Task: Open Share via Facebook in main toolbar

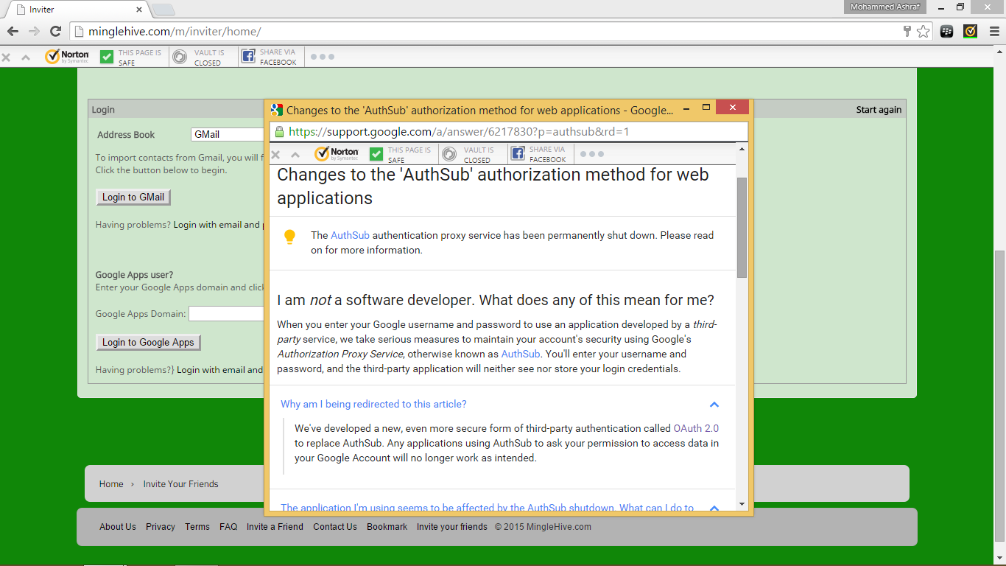Action: [x=269, y=57]
